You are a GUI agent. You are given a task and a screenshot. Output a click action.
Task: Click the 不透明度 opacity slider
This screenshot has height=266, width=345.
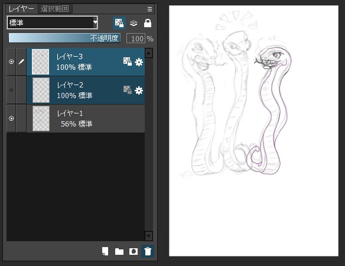tap(64, 38)
